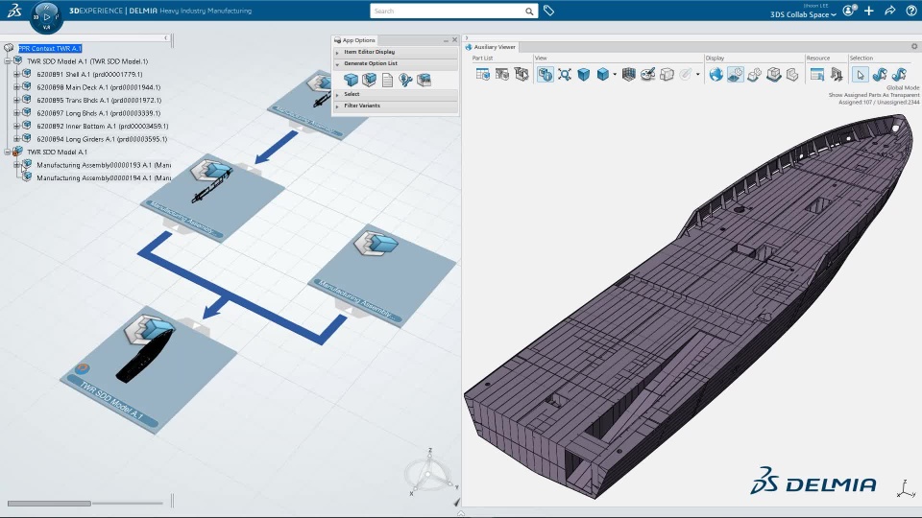
Task: Click the App Options panel title
Action: coord(358,40)
